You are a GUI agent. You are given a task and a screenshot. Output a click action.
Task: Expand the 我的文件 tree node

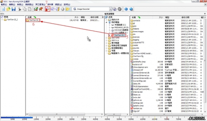[x=106, y=20]
